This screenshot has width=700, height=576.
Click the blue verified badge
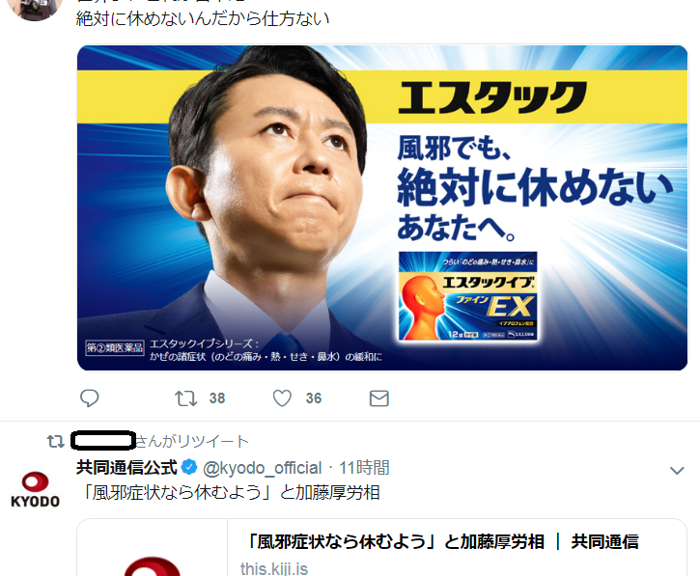[x=190, y=468]
